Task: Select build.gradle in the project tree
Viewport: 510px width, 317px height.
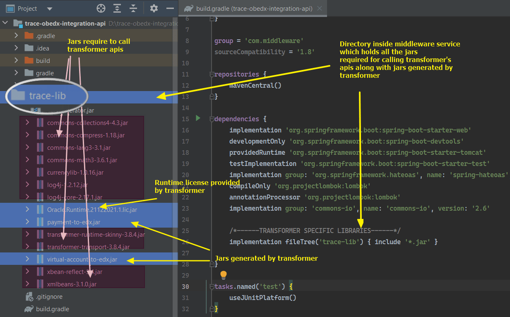Action: tap(52, 309)
